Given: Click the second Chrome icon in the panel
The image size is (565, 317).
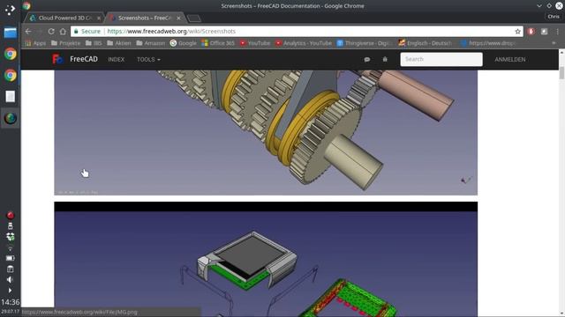Looking at the screenshot, I should (x=10, y=75).
